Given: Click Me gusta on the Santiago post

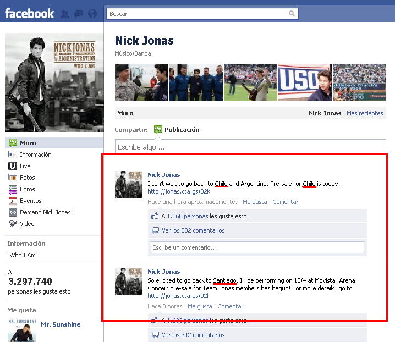Looking at the screenshot, I should point(200,306).
